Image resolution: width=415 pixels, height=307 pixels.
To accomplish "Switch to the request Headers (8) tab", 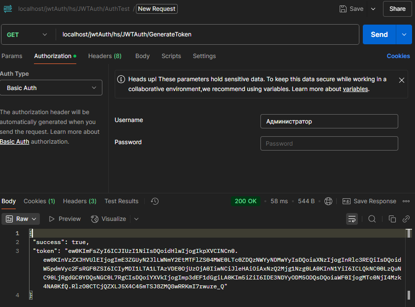I will tap(105, 56).
